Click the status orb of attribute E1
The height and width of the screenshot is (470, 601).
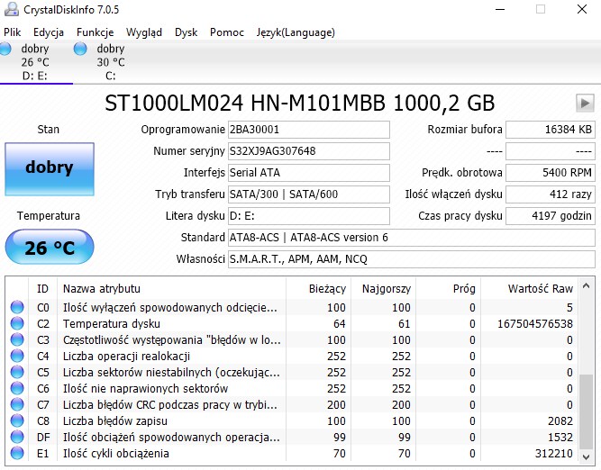tap(17, 453)
